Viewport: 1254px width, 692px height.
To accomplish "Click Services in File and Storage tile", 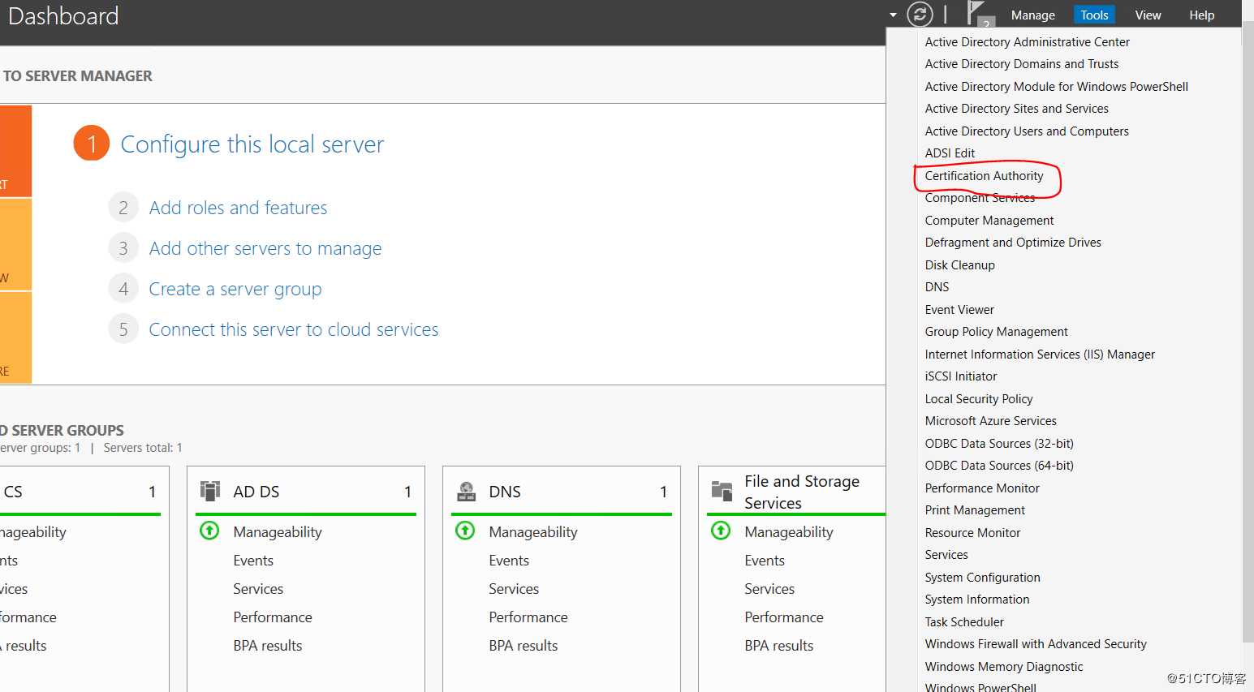I will coord(769,589).
